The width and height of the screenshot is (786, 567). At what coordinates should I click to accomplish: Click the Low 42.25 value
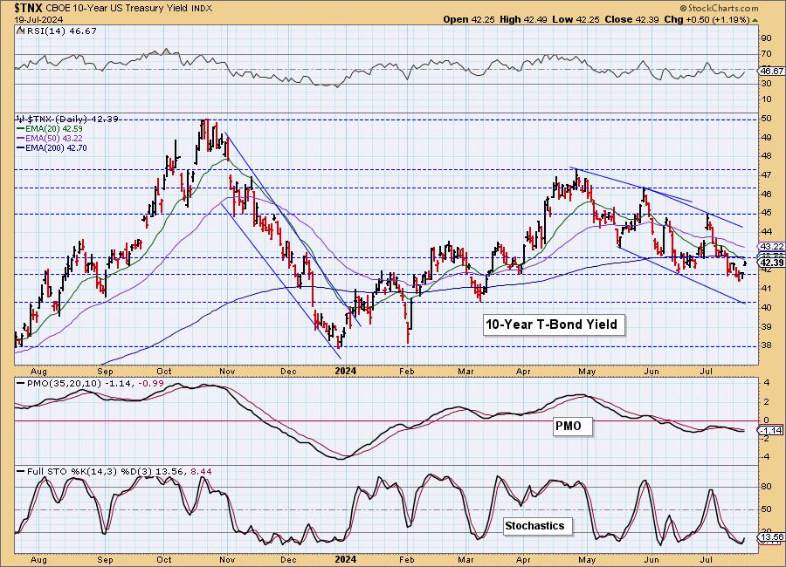(576, 19)
